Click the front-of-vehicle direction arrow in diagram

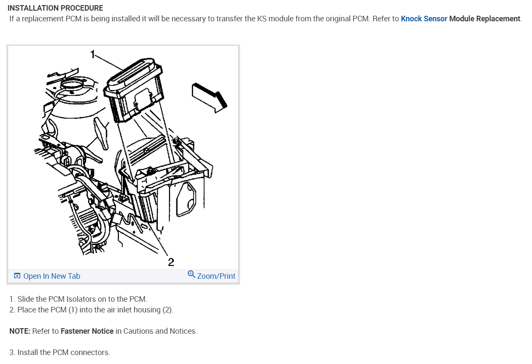coord(210,97)
